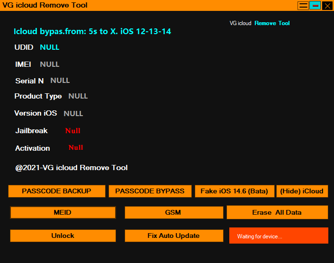Screen dimensions: 334x263
Task: Run the MEID bypass button
Action: tap(63, 212)
